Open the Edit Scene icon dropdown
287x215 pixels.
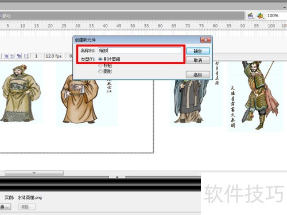pos(251,16)
